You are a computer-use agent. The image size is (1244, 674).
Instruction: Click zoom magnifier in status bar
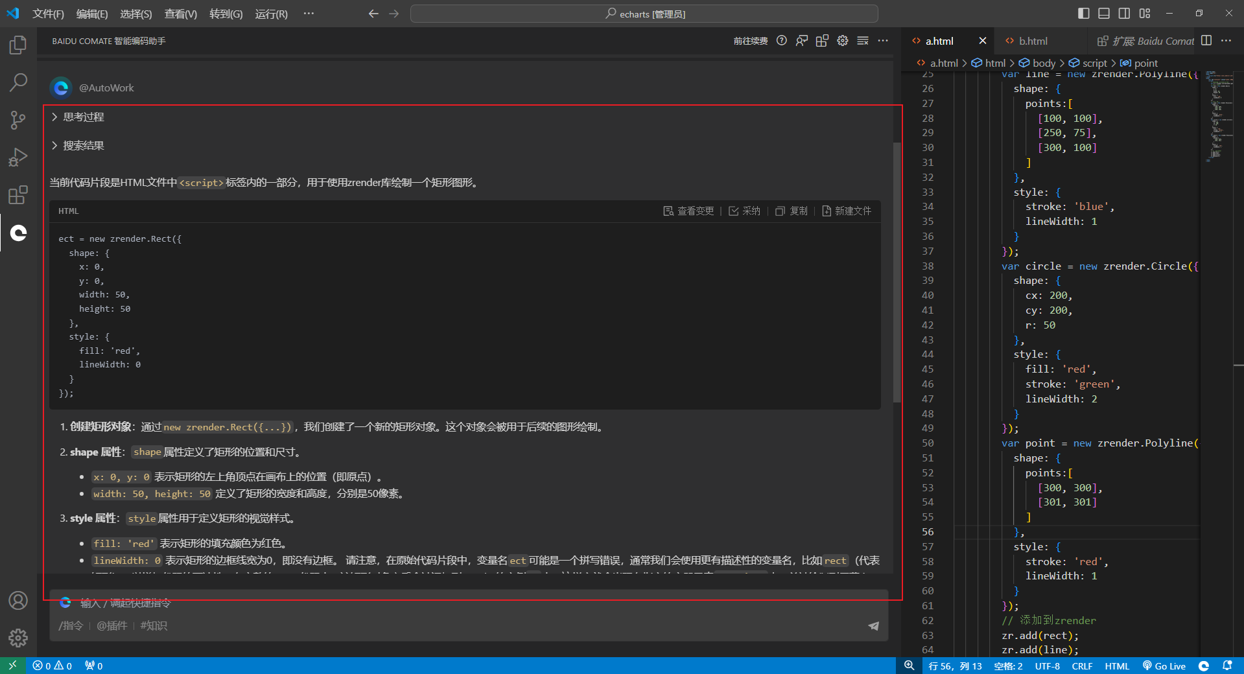tap(910, 666)
